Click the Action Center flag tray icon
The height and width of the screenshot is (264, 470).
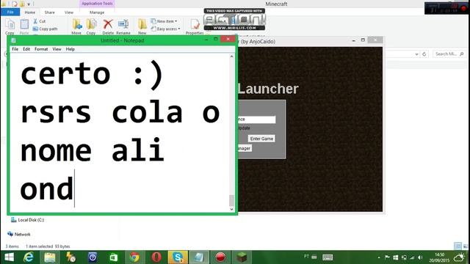point(387,257)
